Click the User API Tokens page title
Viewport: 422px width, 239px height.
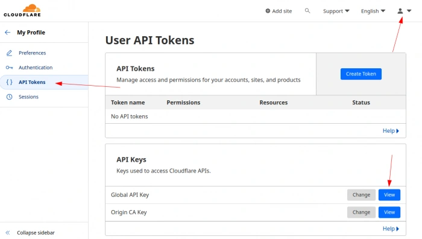click(150, 40)
